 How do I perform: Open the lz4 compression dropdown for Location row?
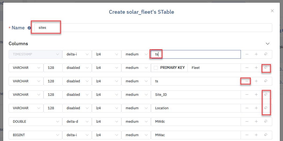[x=106, y=108]
